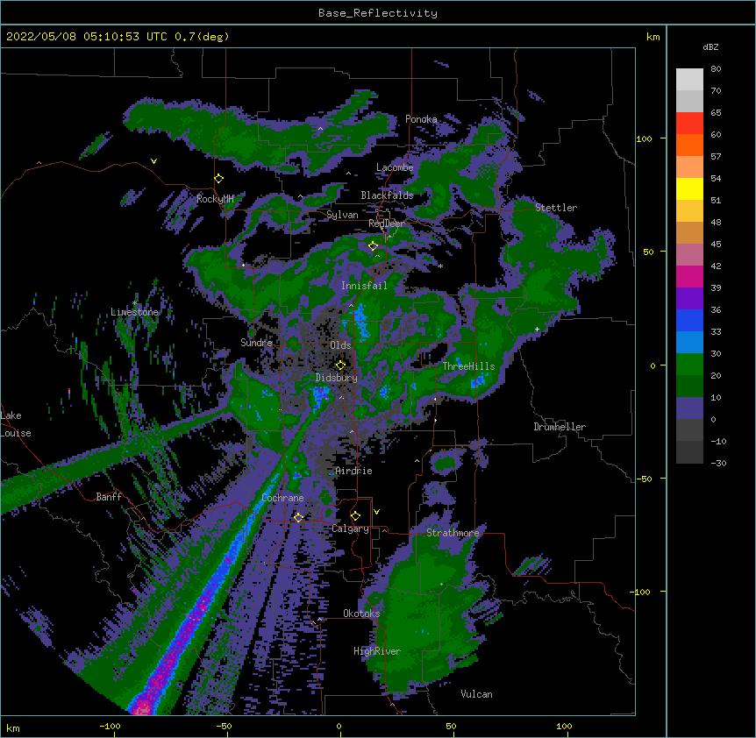Click the dBZ legend heading
756x738 pixels.
click(710, 47)
